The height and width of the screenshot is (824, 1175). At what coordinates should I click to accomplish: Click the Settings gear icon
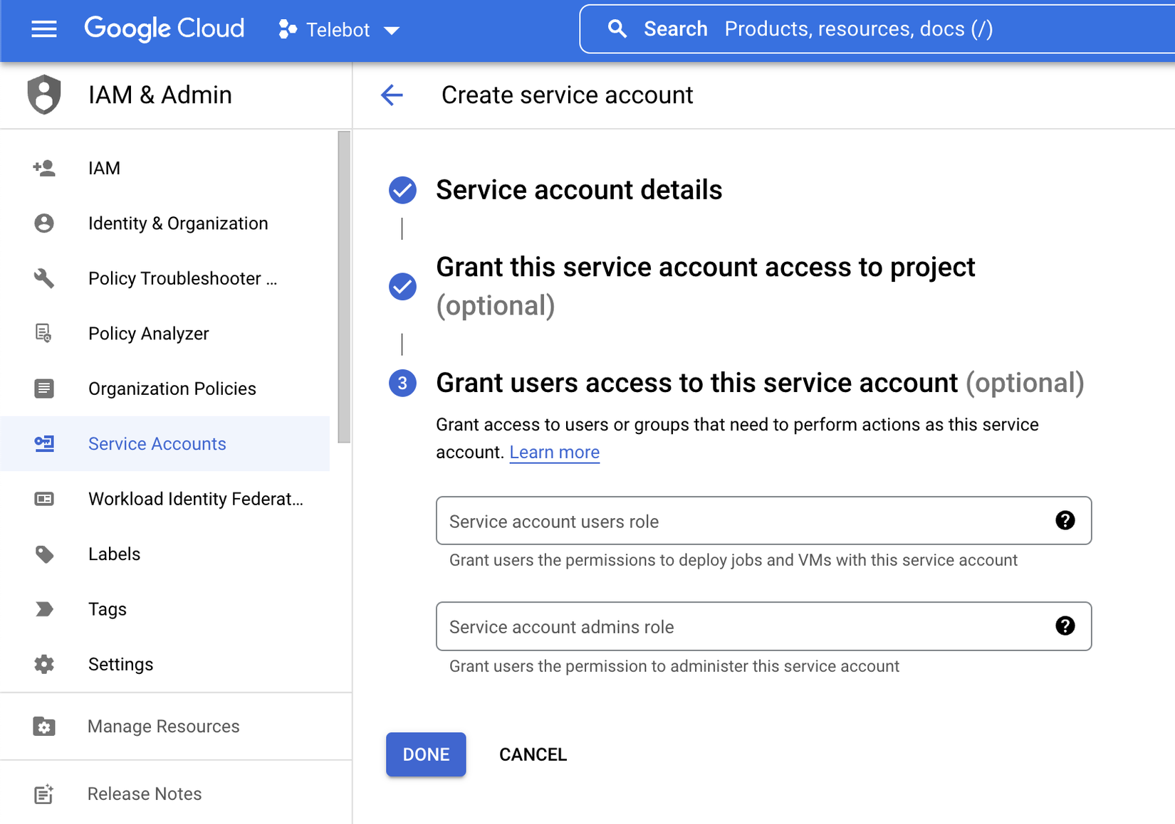click(44, 664)
